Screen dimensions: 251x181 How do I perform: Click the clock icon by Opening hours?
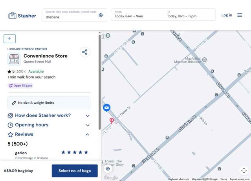(10, 125)
